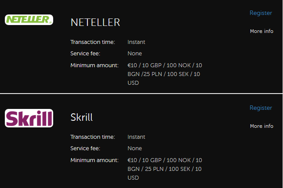This screenshot has height=188, width=283.
Task: Click the None fee value under Skrill
Action: click(x=134, y=148)
